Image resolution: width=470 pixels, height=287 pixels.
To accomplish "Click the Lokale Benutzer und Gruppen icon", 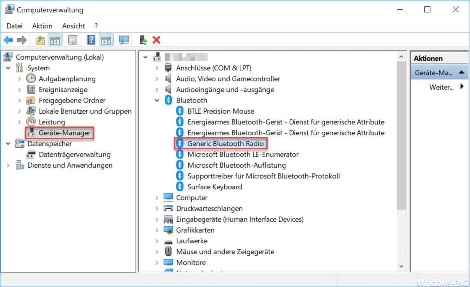I will click(x=31, y=111).
